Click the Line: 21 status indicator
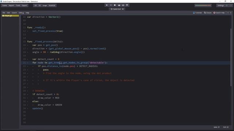 216,127
